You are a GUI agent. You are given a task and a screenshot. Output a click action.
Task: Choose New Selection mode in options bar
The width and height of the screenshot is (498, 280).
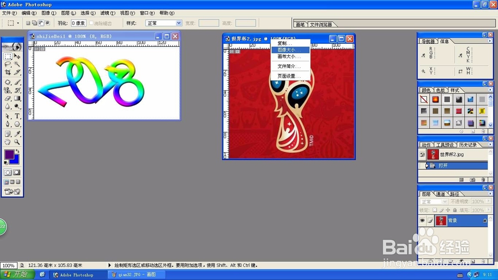28,23
